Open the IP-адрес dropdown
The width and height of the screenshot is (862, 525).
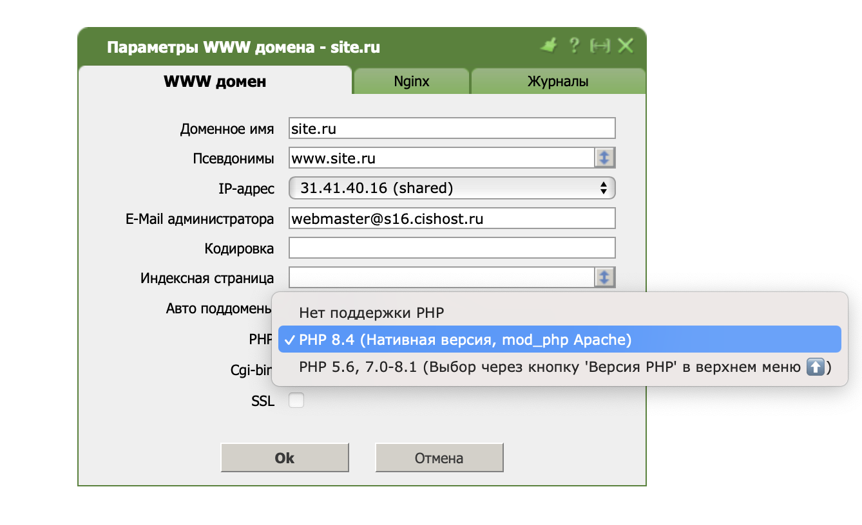coord(452,188)
